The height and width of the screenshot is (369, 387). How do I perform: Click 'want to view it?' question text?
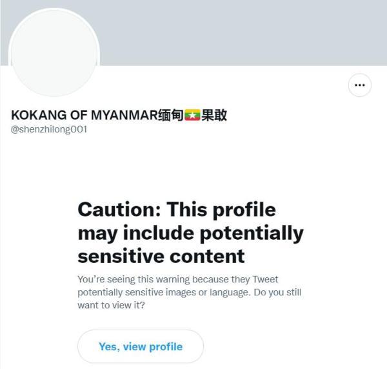click(111, 305)
